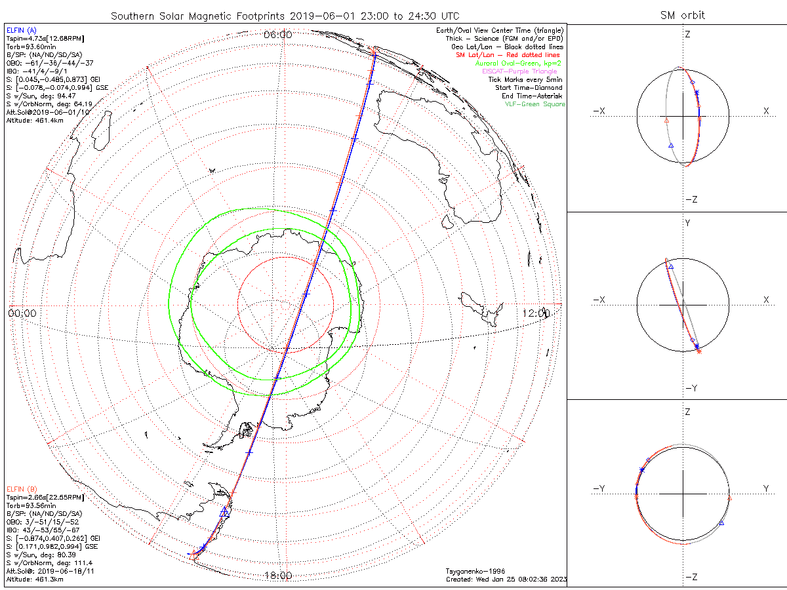Click the 06:00 local time label
This screenshot has height=590, width=787.
278,34
